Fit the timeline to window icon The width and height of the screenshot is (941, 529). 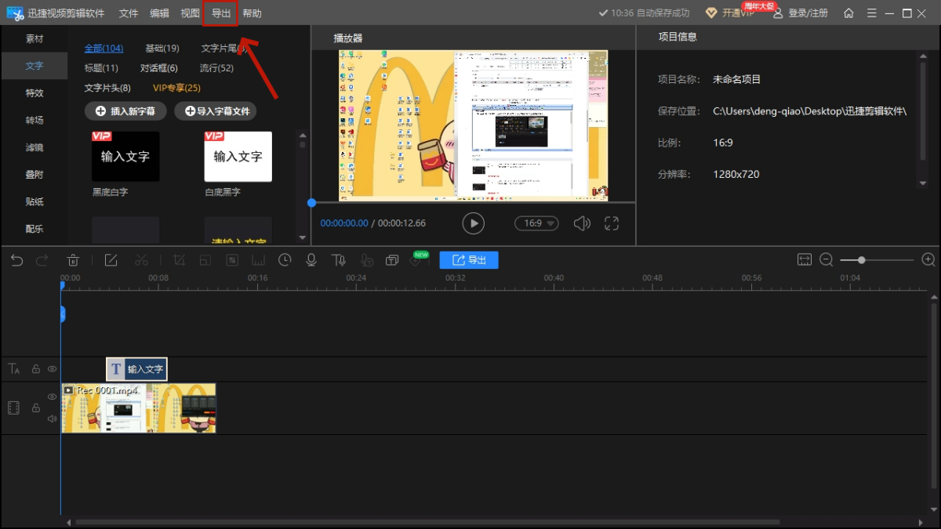tap(804, 259)
